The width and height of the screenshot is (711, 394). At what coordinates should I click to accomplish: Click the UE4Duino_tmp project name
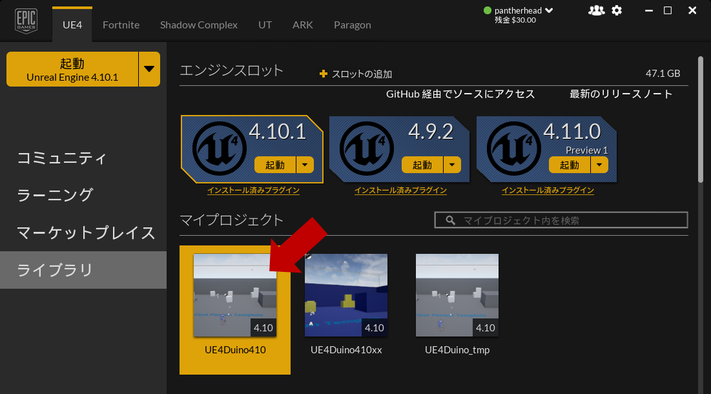[457, 350]
